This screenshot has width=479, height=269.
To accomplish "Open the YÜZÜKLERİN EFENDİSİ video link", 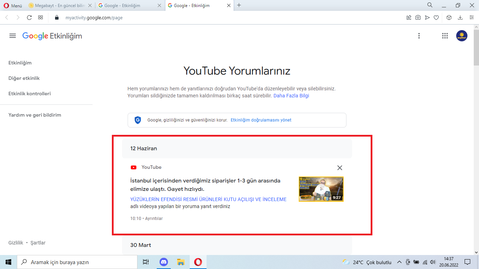I will 209,199.
